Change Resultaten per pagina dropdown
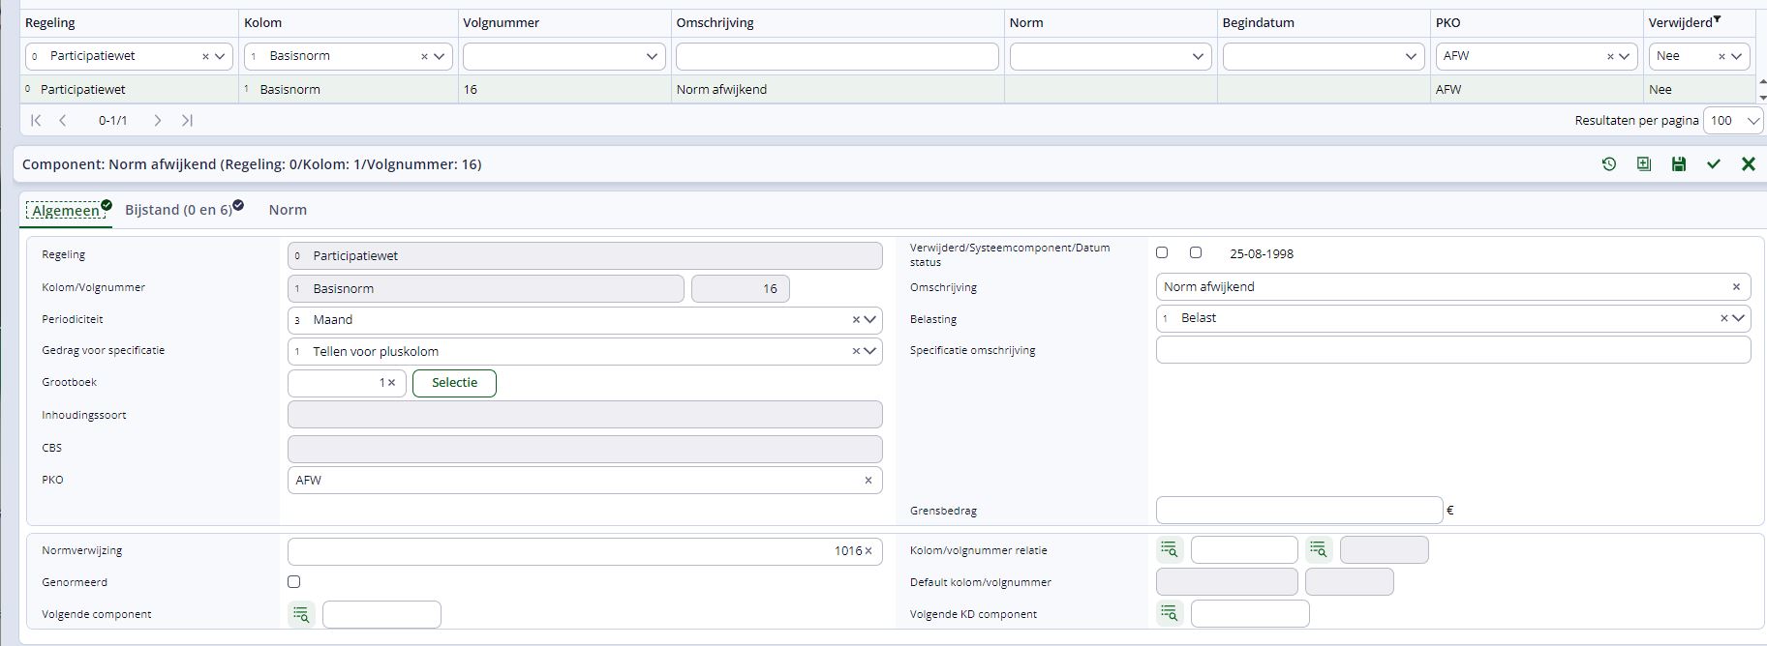The height and width of the screenshot is (646, 1767). pos(1733,121)
